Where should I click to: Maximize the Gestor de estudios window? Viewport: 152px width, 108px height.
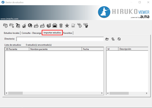(140, 2)
